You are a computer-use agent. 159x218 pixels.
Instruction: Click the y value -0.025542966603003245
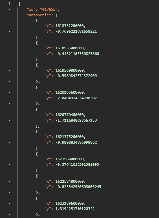(78, 187)
